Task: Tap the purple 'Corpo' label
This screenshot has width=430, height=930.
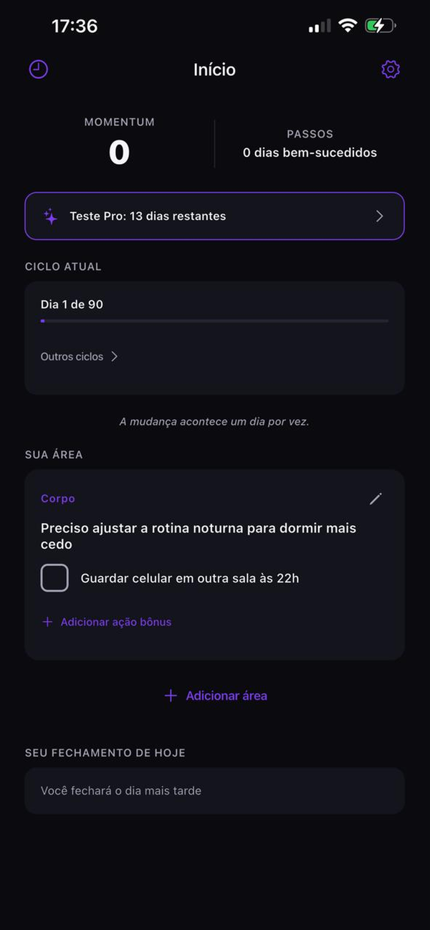Action: [x=57, y=499]
